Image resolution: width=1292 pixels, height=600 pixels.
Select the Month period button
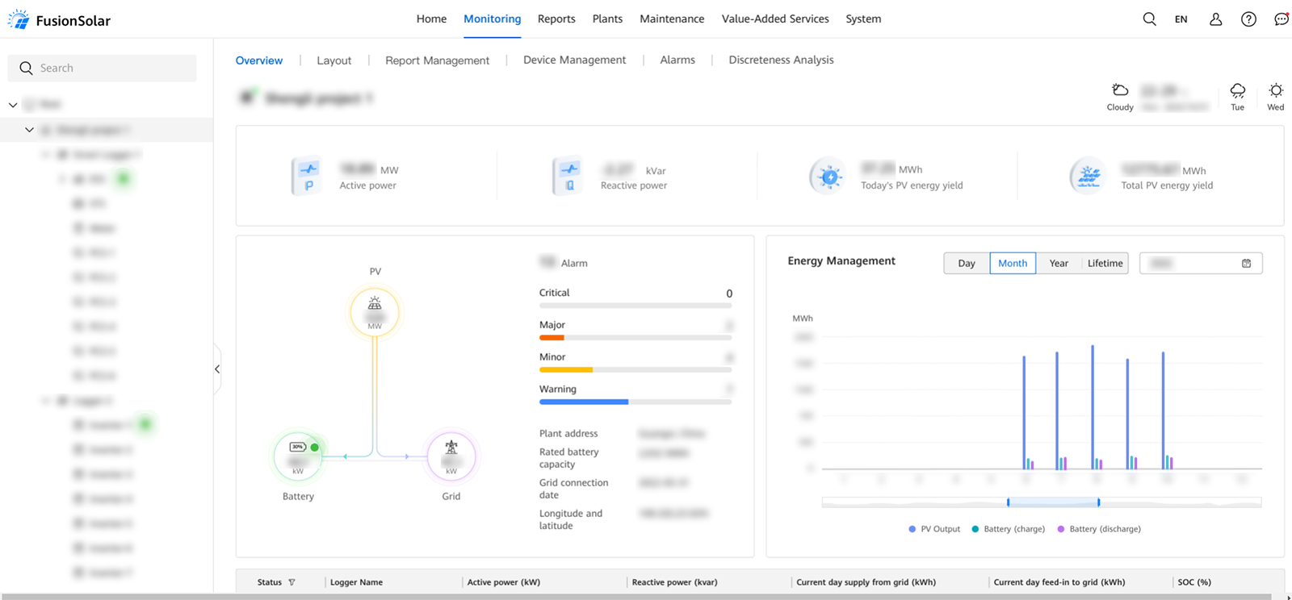[x=1013, y=263]
